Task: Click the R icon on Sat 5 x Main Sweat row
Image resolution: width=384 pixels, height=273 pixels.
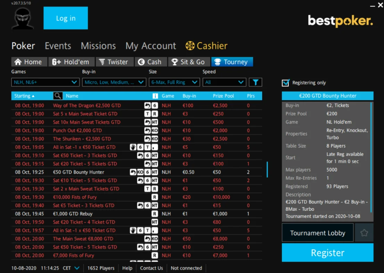Action: (x=155, y=114)
